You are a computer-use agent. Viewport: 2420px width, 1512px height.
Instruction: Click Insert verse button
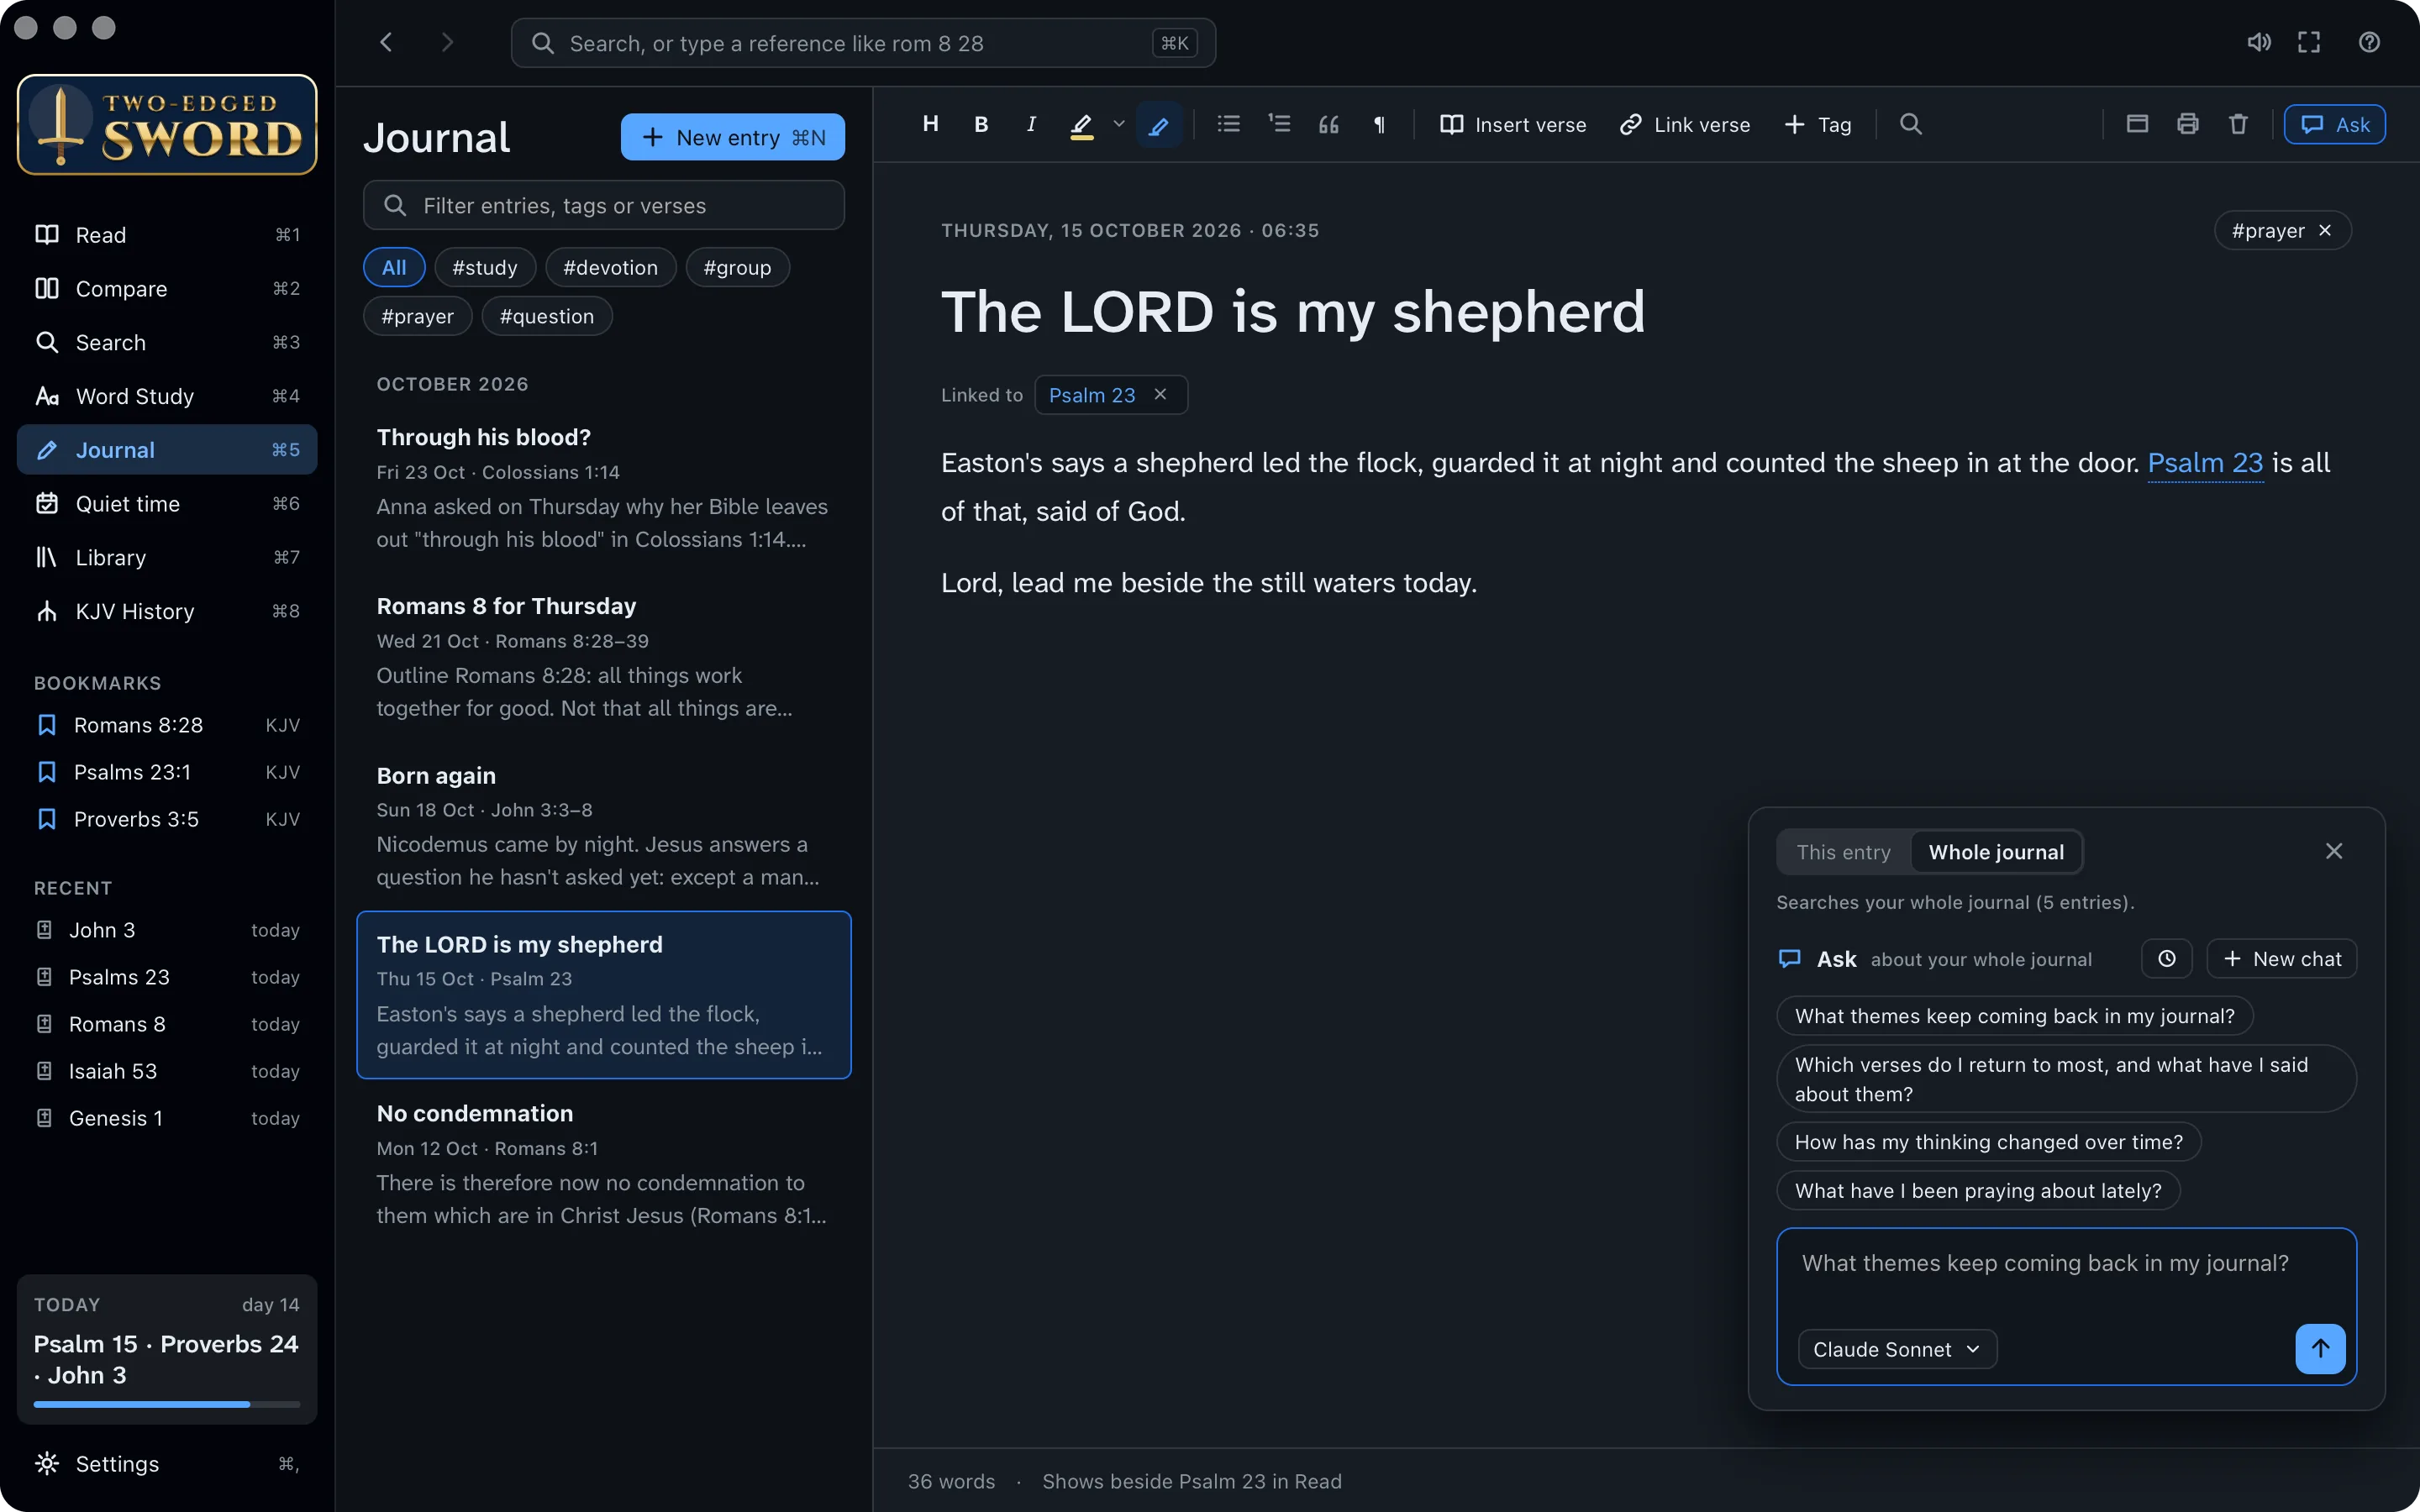tap(1512, 124)
